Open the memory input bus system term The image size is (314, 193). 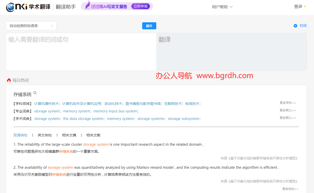[115, 111]
